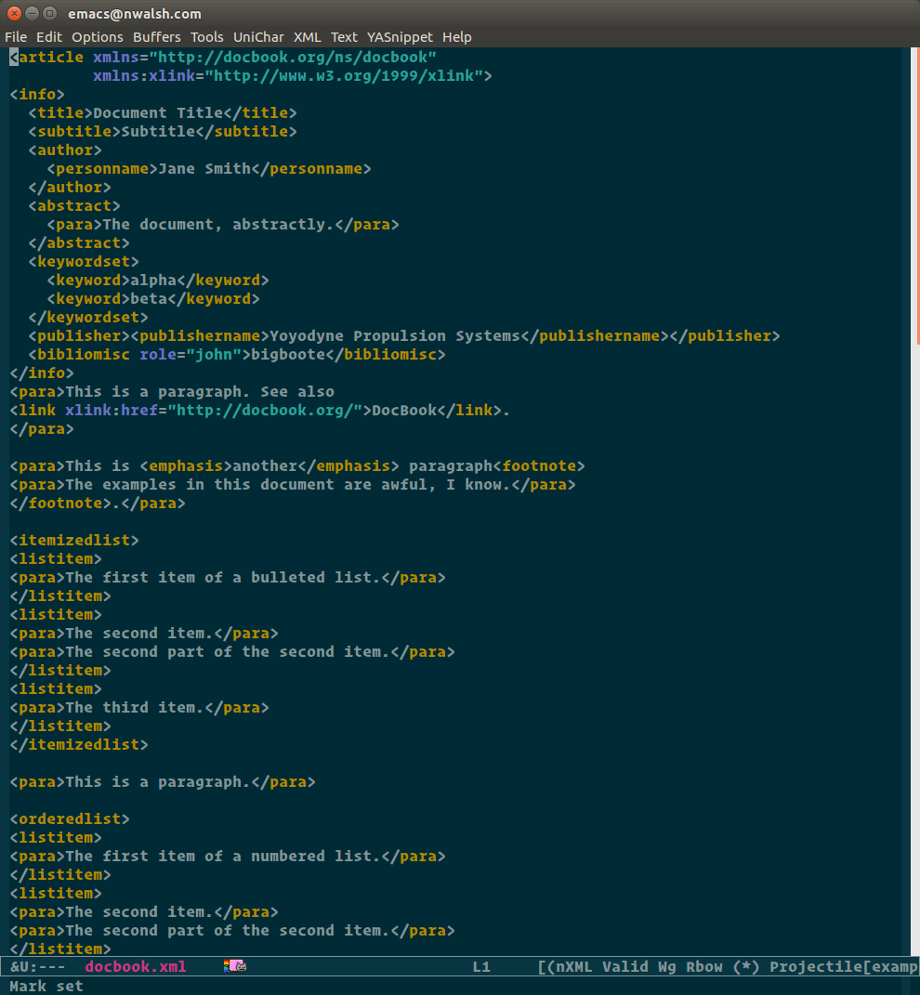Click the opening author tag
The width and height of the screenshot is (920, 995).
click(x=65, y=150)
